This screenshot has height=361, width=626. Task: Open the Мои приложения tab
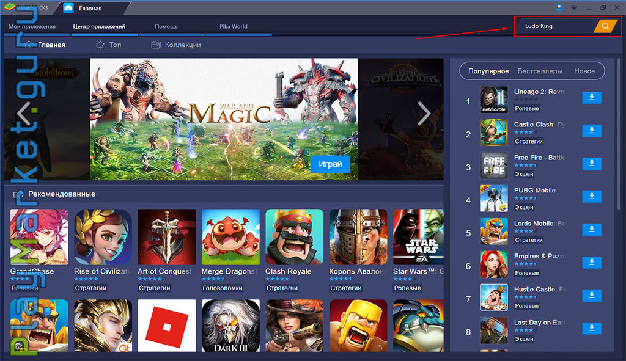point(32,26)
